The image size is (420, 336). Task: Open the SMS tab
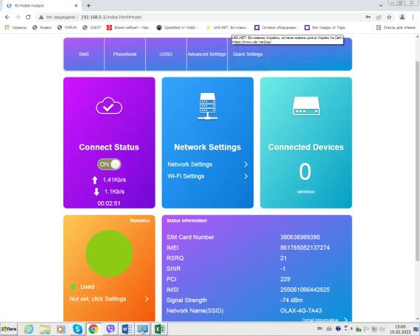pyautogui.click(x=83, y=54)
